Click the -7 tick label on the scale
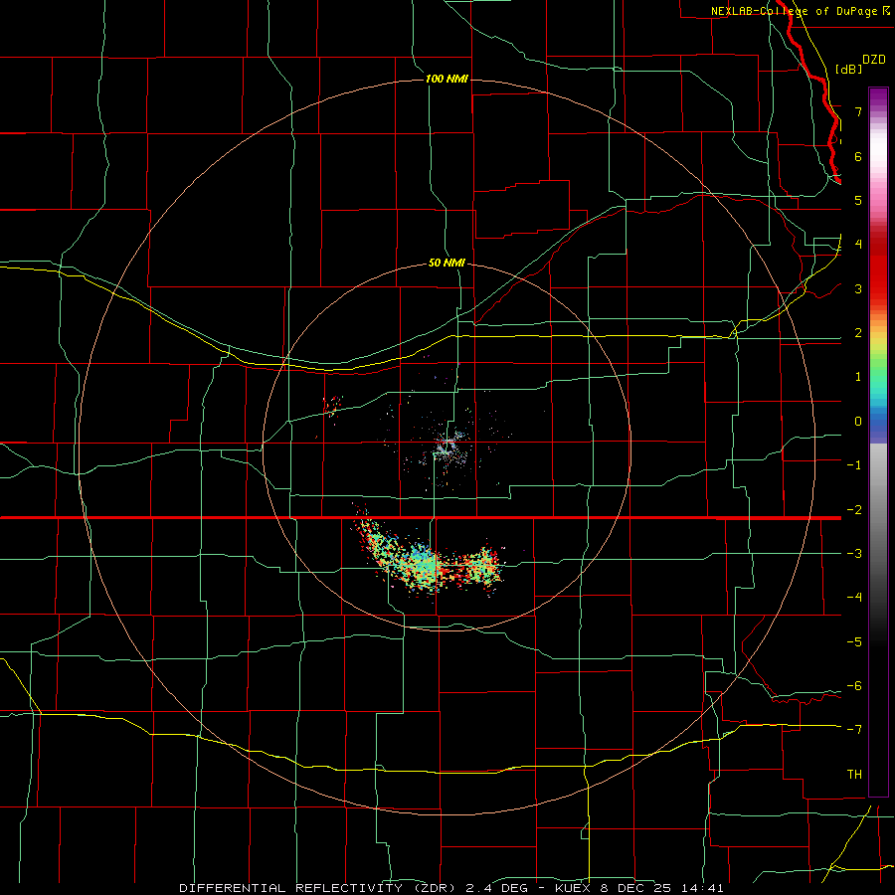 click(854, 730)
